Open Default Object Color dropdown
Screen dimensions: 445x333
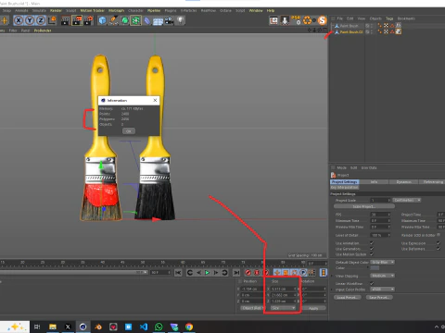383,262
